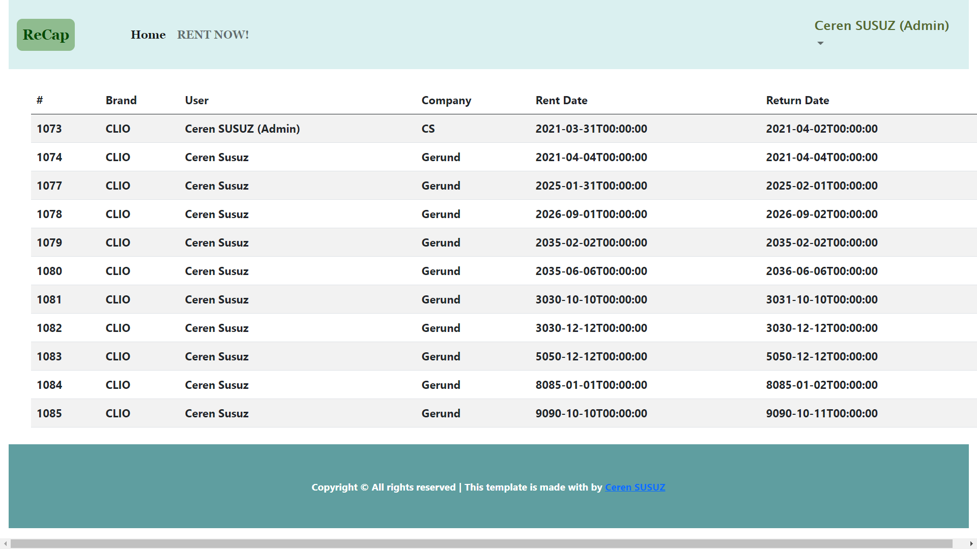Click the Return Date column header

pyautogui.click(x=797, y=100)
